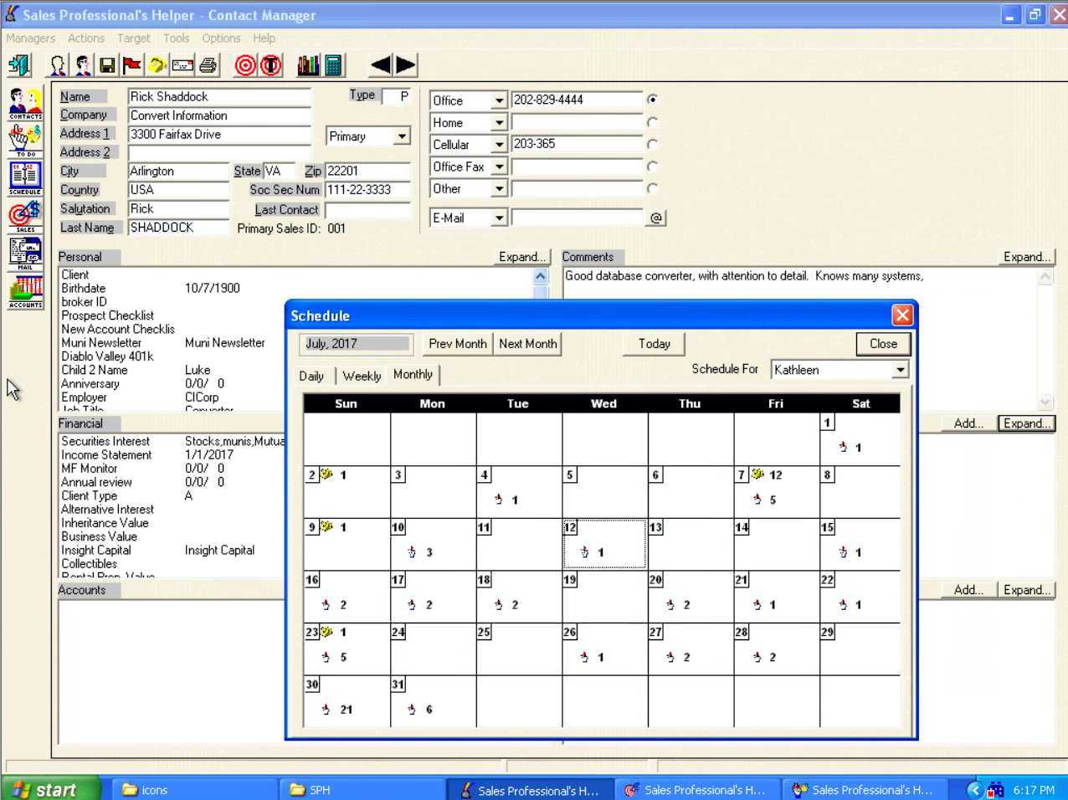
Task: Select the Office Fax radio button
Action: [652, 167]
